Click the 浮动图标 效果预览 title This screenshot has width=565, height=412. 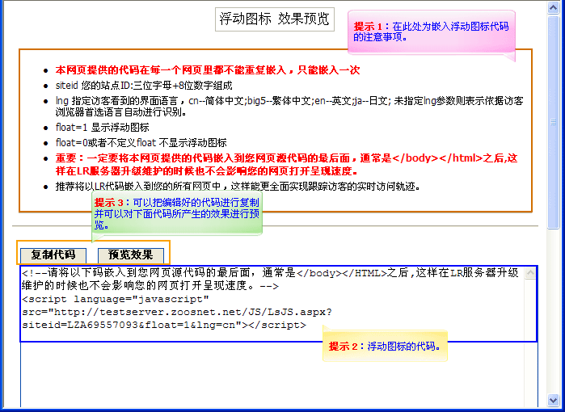[275, 19]
